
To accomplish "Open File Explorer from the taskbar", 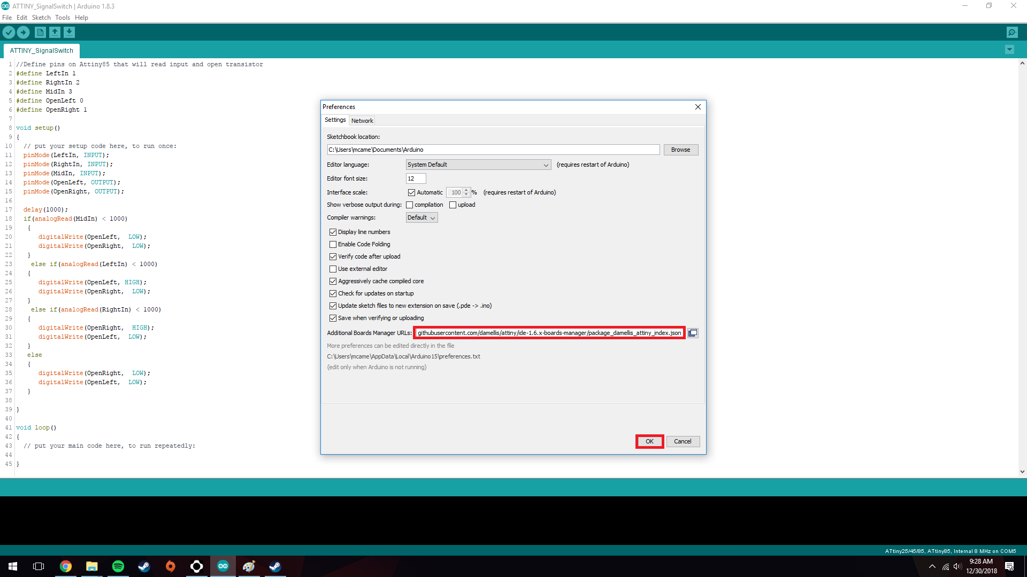I will (x=92, y=566).
